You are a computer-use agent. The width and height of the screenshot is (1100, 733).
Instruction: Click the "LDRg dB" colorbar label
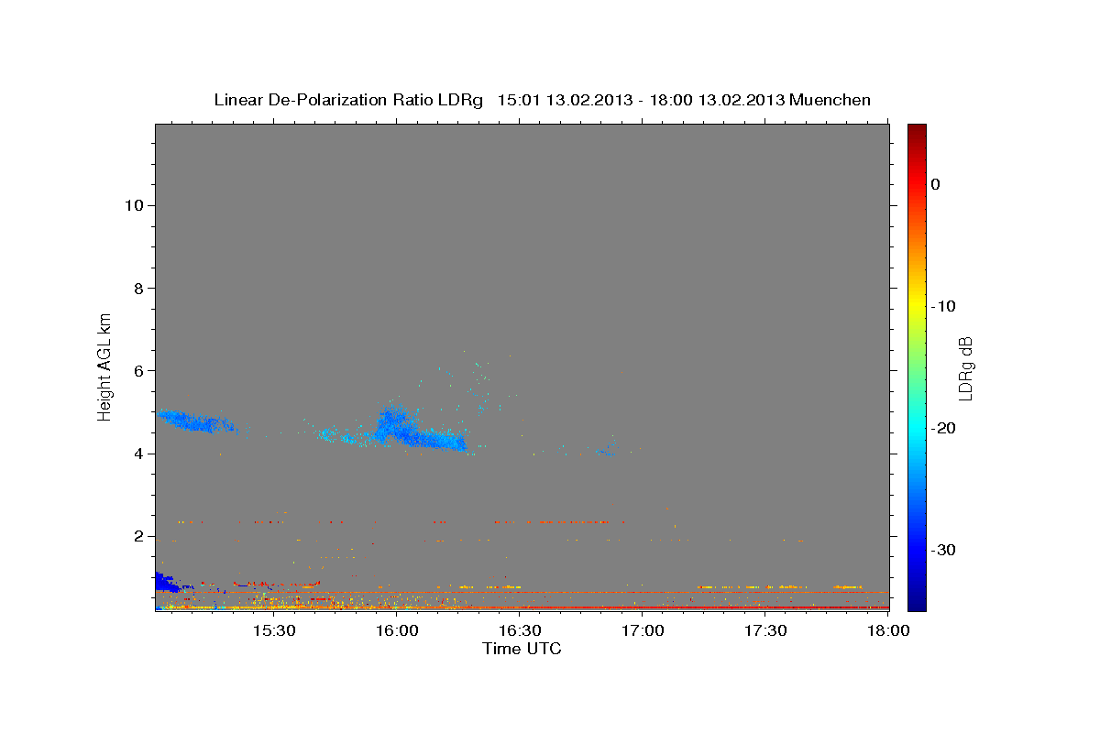point(965,368)
